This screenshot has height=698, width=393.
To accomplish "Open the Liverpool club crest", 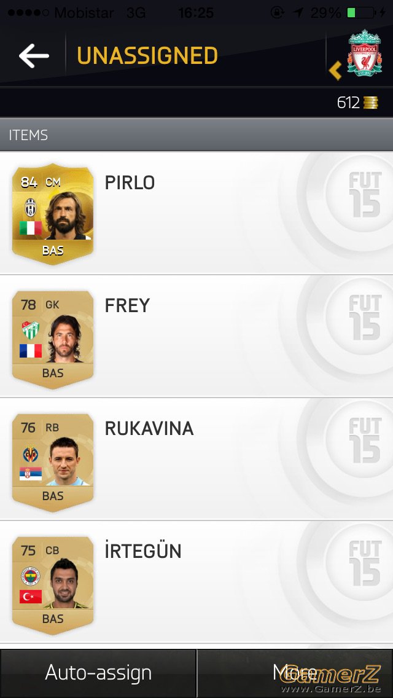I will (x=365, y=52).
